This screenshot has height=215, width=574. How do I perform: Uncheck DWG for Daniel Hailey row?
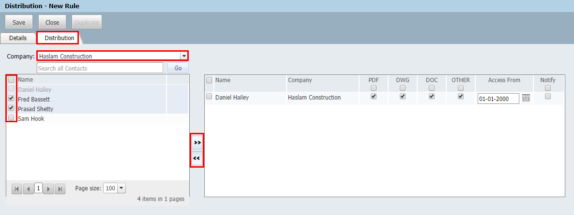[402, 97]
